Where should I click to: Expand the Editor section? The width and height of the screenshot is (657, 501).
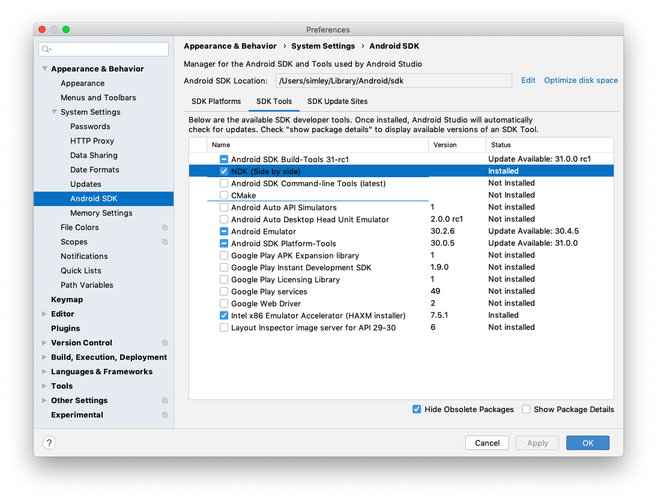coord(44,314)
